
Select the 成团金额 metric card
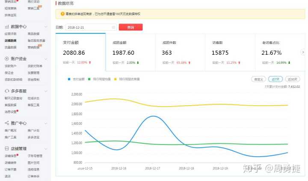[130, 52]
